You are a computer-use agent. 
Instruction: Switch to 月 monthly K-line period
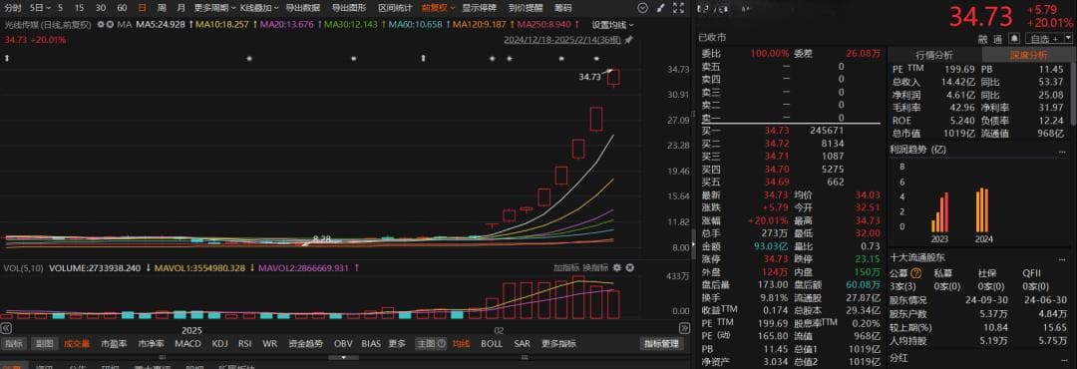tap(180, 8)
